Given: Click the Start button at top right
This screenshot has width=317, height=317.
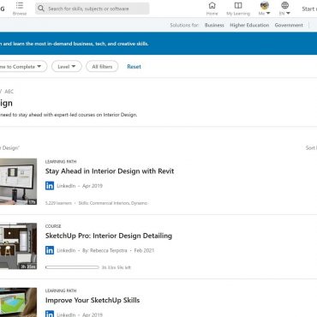Looking at the screenshot, I should tap(309, 9).
